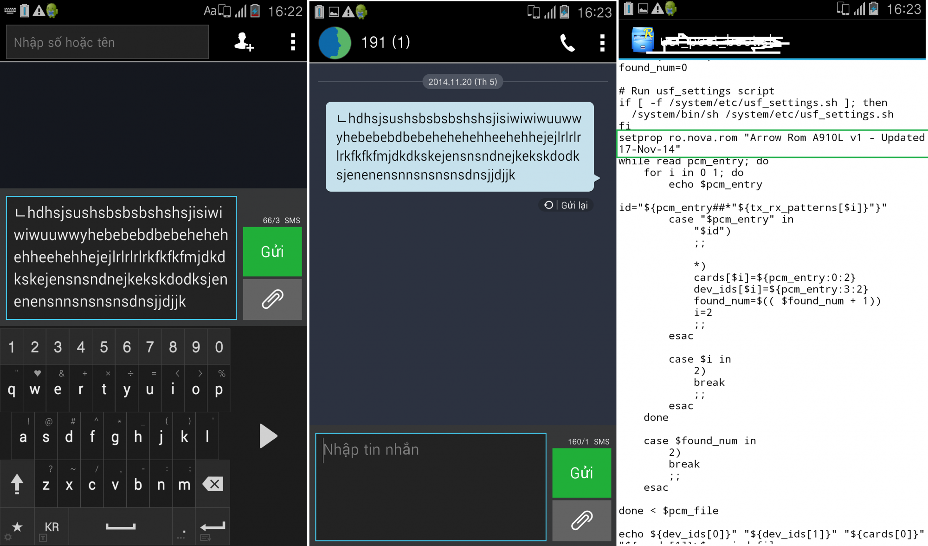Image resolution: width=928 pixels, height=546 pixels.
Task: Tap the keyboard right arrow button
Action: [268, 436]
